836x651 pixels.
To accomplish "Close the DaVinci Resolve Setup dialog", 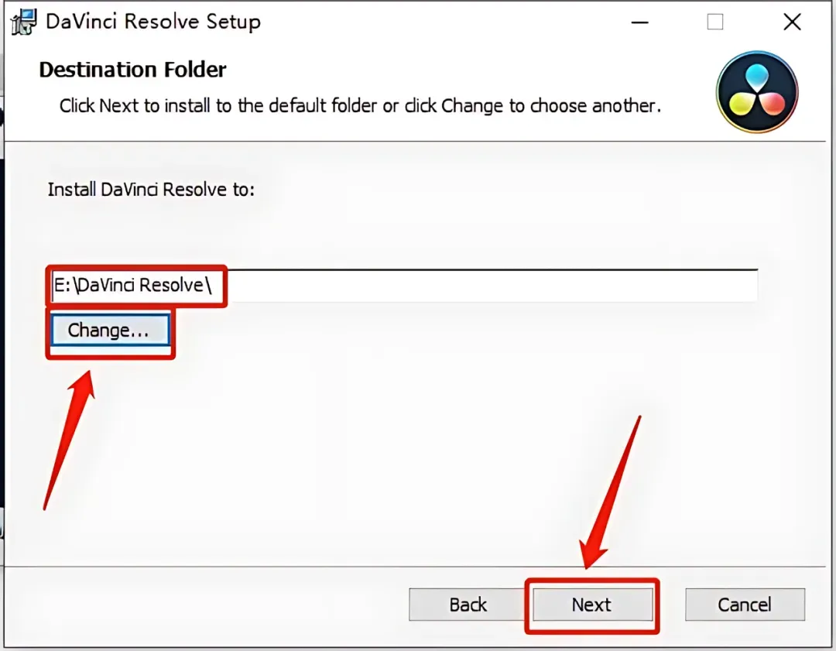I will click(793, 22).
